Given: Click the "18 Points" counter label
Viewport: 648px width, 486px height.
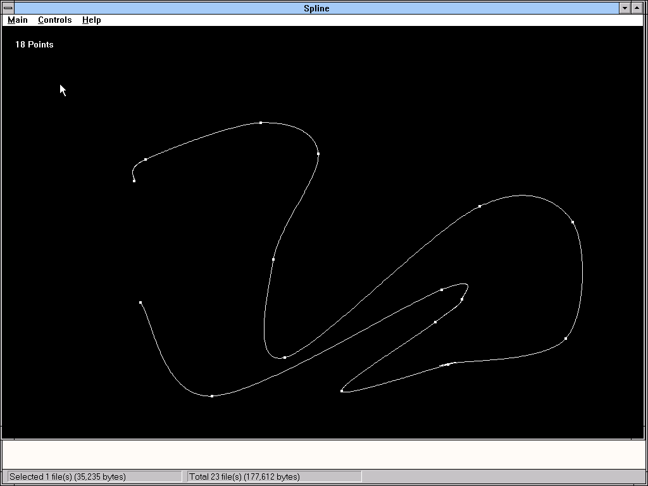Looking at the screenshot, I should [34, 44].
